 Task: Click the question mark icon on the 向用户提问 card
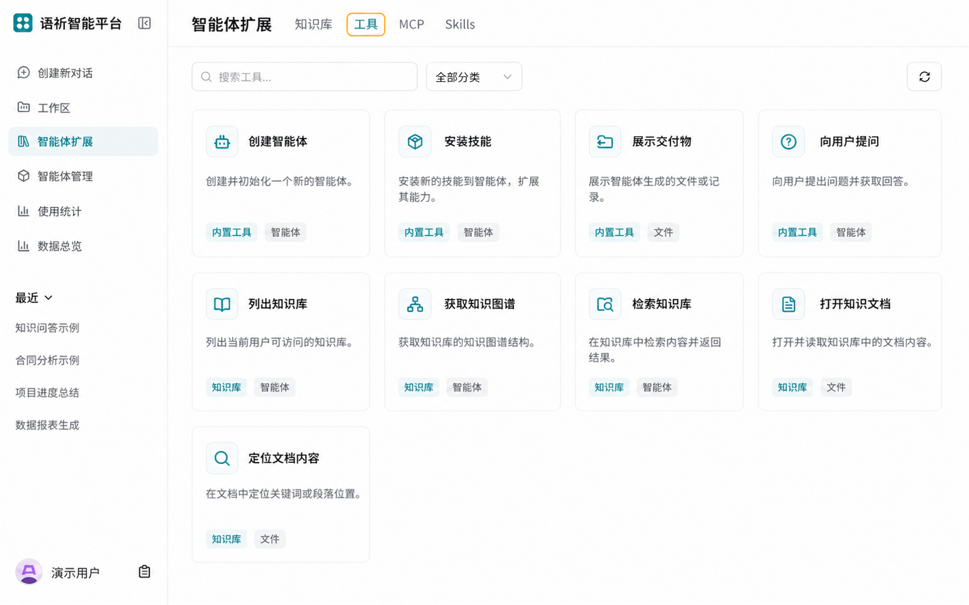789,142
